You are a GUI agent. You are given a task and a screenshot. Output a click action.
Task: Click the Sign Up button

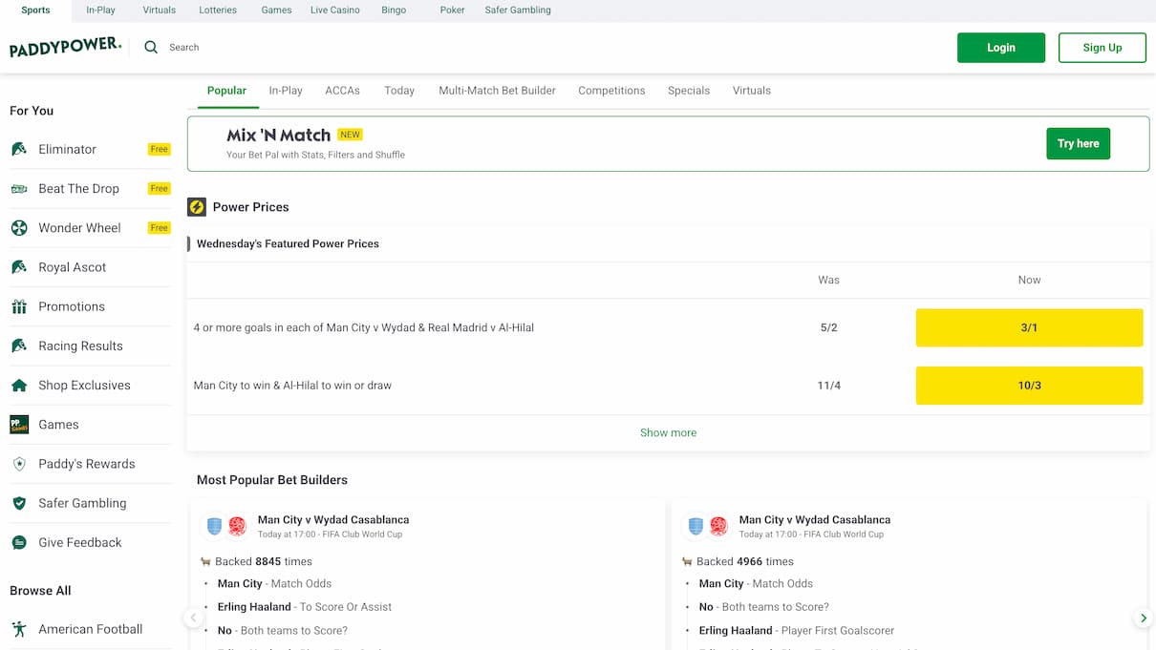point(1102,48)
